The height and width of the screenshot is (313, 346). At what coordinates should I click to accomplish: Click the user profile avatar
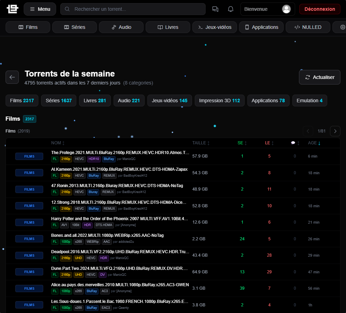[x=286, y=9]
